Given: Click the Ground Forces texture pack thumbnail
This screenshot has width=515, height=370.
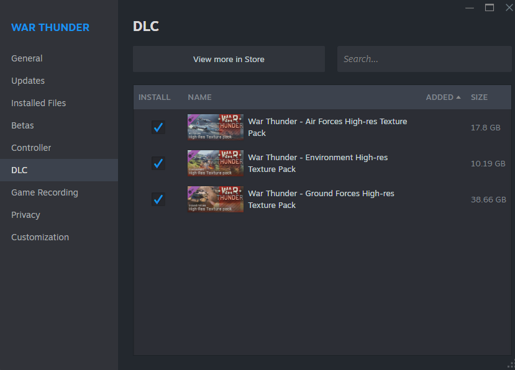Looking at the screenshot, I should (215, 199).
